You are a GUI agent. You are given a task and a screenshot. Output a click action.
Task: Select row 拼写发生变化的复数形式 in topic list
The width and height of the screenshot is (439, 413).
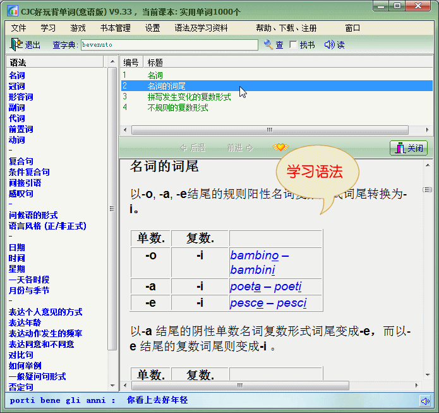189,97
